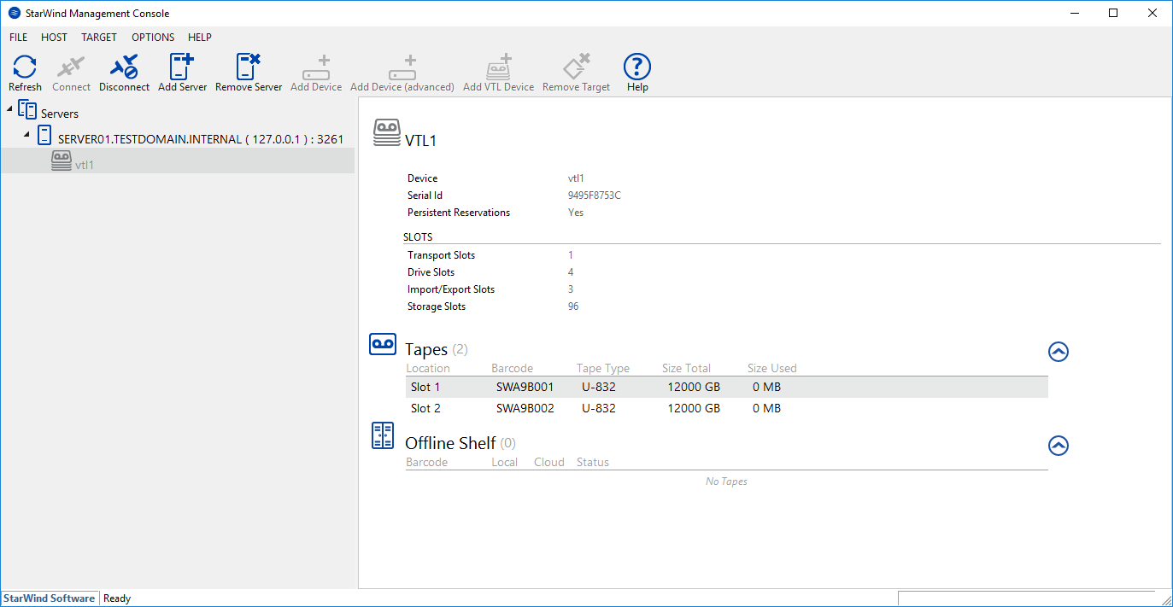This screenshot has width=1173, height=607.
Task: Click the Status column header
Action: tap(593, 463)
